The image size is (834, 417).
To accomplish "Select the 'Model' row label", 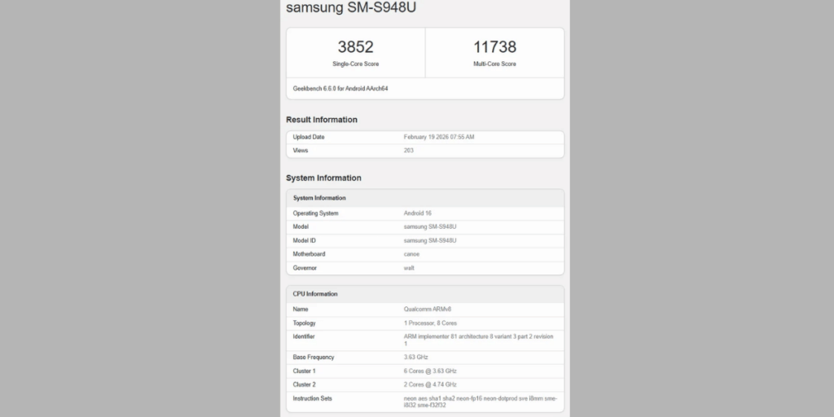I will coord(301,226).
